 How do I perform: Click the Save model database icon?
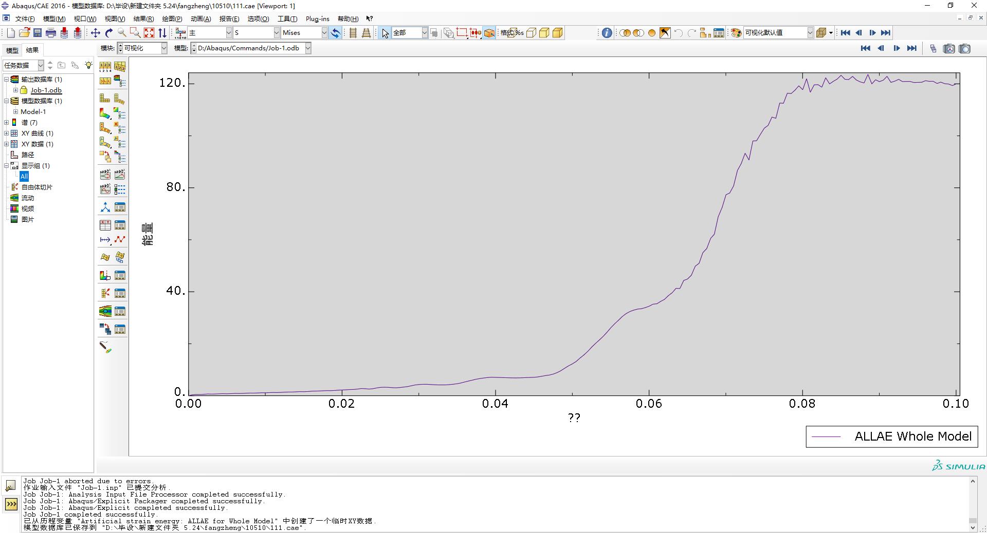[38, 33]
